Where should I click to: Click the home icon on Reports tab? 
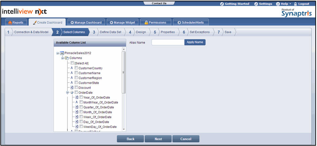[10, 23]
